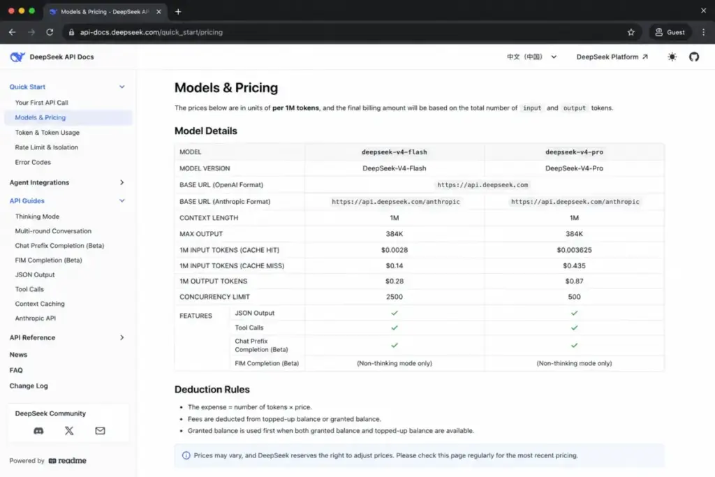Click the Tool Calls checkmark for deepseek-v4-pro

[x=574, y=328]
